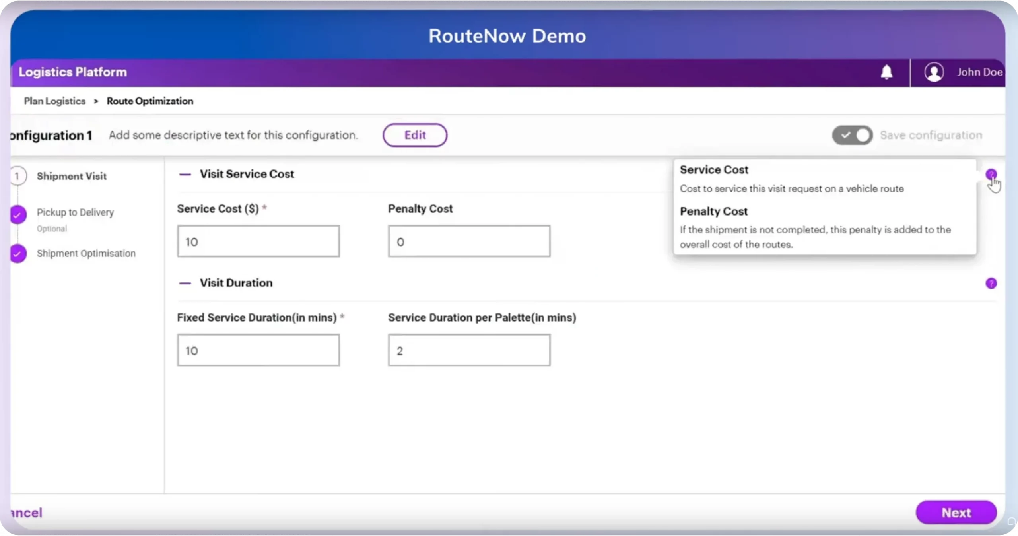Click the Edit button
This screenshot has height=536, width=1018.
pyautogui.click(x=415, y=135)
